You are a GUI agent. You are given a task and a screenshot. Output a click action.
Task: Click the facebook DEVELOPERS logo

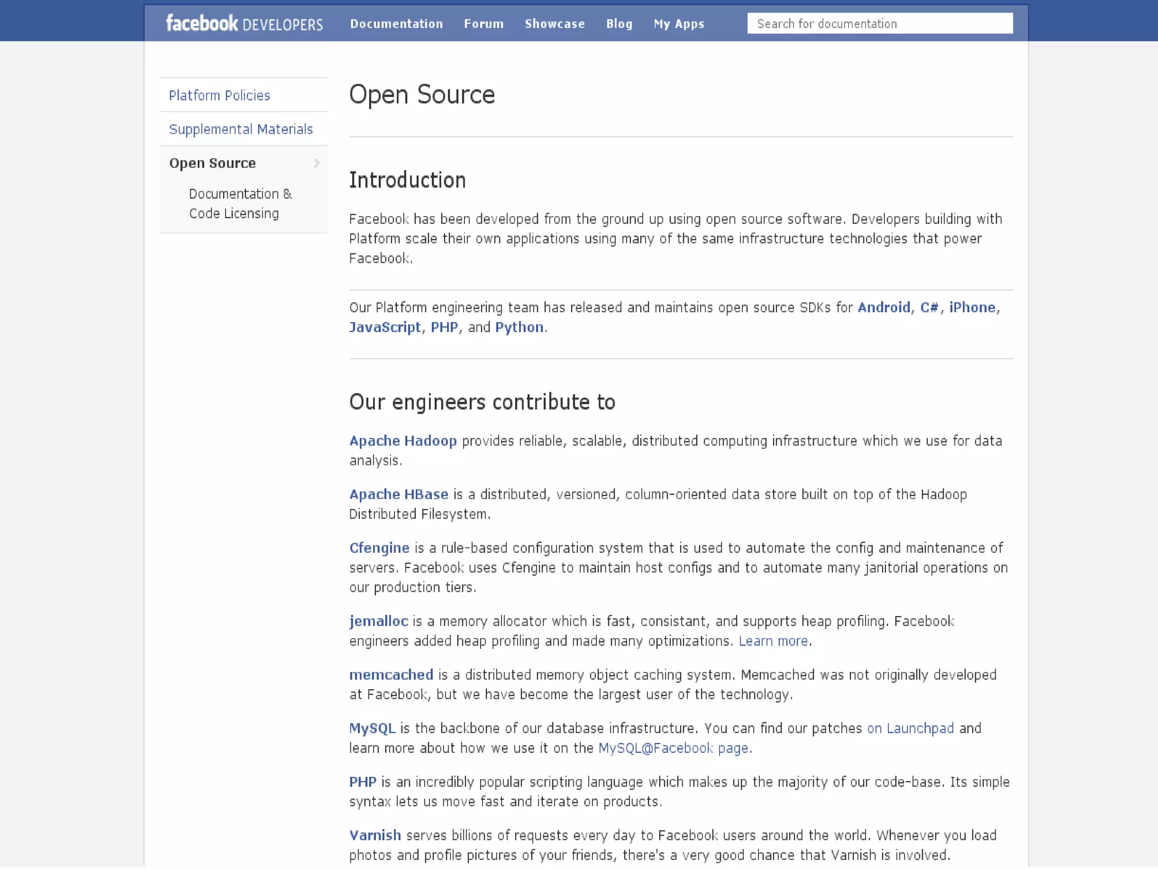(244, 24)
